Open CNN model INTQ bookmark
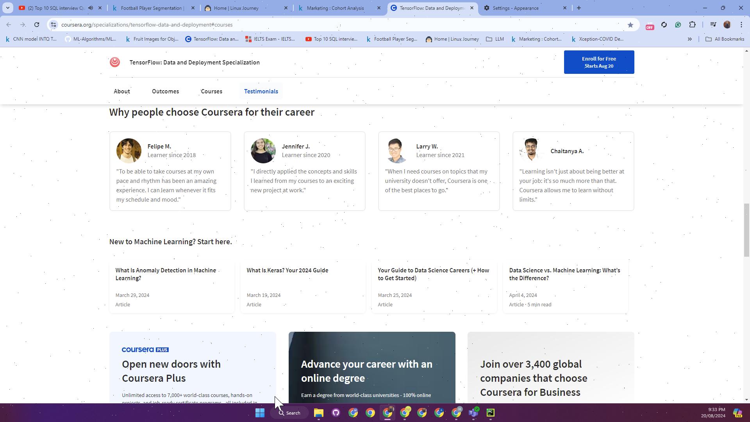 [x=31, y=39]
